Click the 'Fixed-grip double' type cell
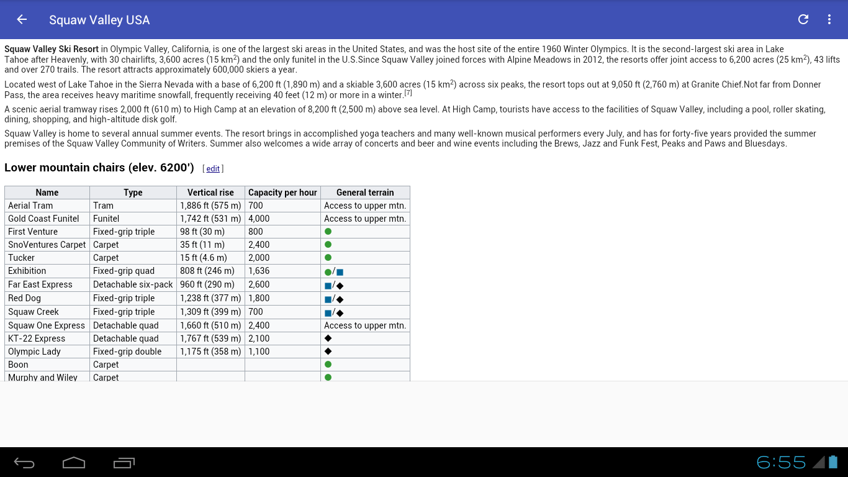The image size is (848, 477). point(133,352)
